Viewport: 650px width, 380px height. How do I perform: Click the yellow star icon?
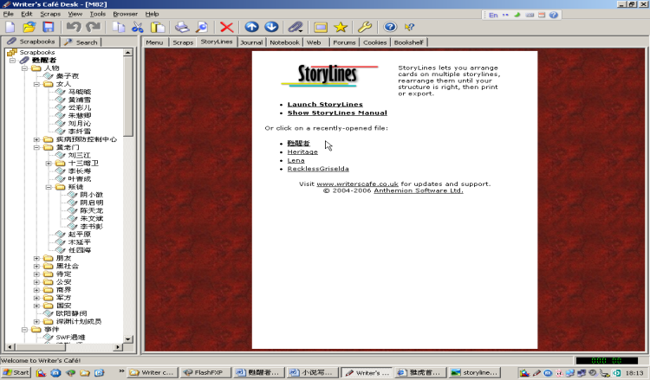[x=341, y=28]
